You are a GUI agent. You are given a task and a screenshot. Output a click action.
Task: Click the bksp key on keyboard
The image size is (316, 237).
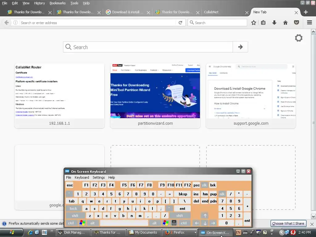pyautogui.click(x=183, y=194)
